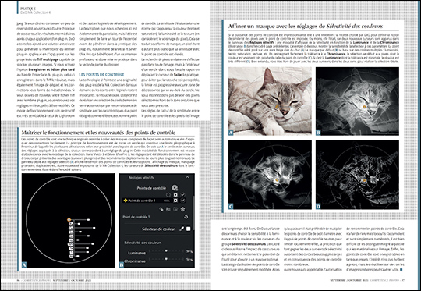The width and height of the screenshot is (421, 291).
Task: Click the duplicate control point icon
Action: (x=161, y=209)
